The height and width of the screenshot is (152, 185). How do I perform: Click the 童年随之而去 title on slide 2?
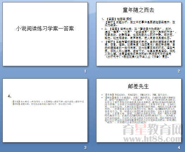pos(138,10)
